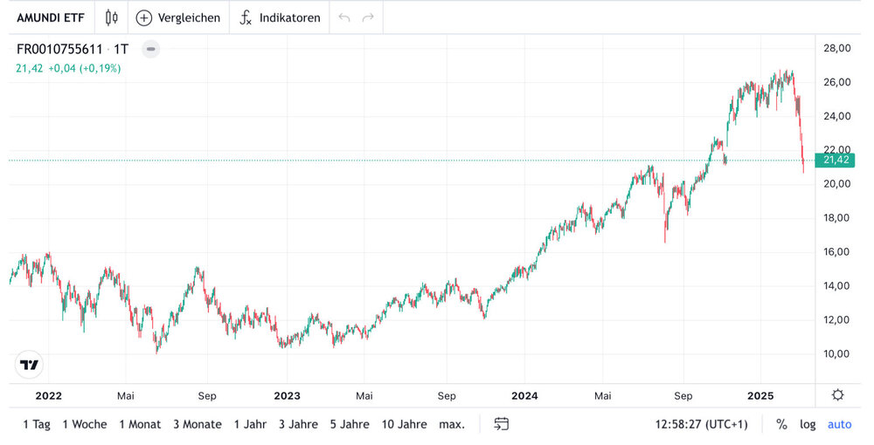Collapse the legend with minus button
The width and height of the screenshot is (874, 445).
(x=151, y=50)
